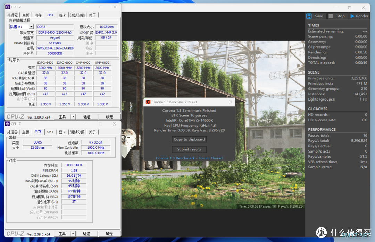
Task: Click 32 GBytes size value in bottom CPU-Z
Action: [37, 148]
